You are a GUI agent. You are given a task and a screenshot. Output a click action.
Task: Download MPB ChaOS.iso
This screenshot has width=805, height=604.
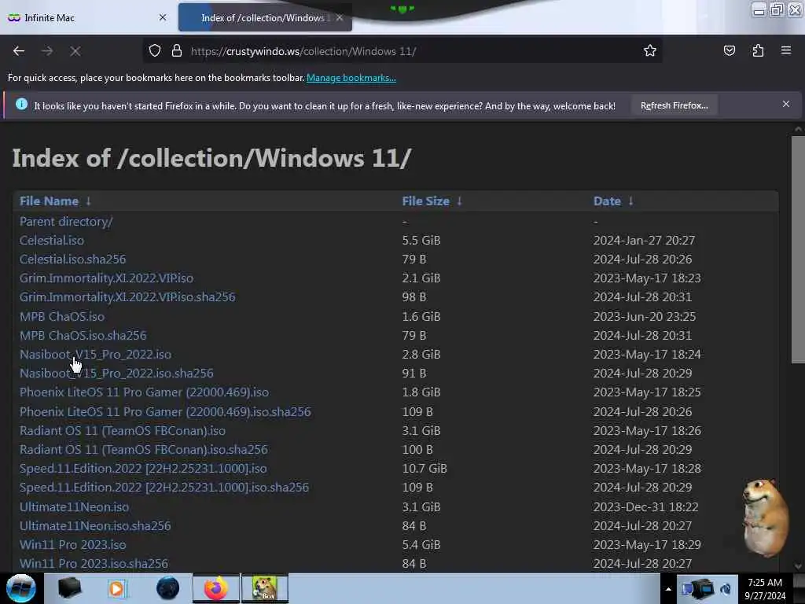click(61, 316)
